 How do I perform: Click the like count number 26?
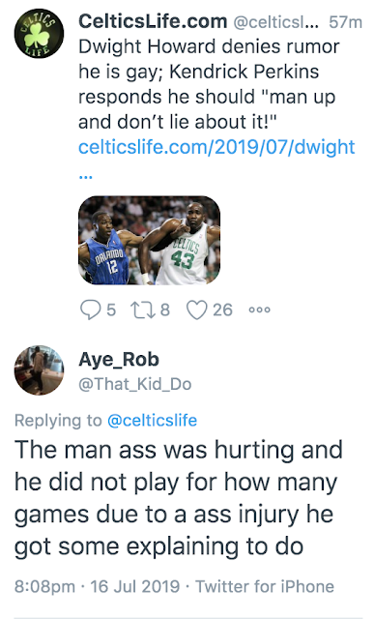tap(222, 309)
